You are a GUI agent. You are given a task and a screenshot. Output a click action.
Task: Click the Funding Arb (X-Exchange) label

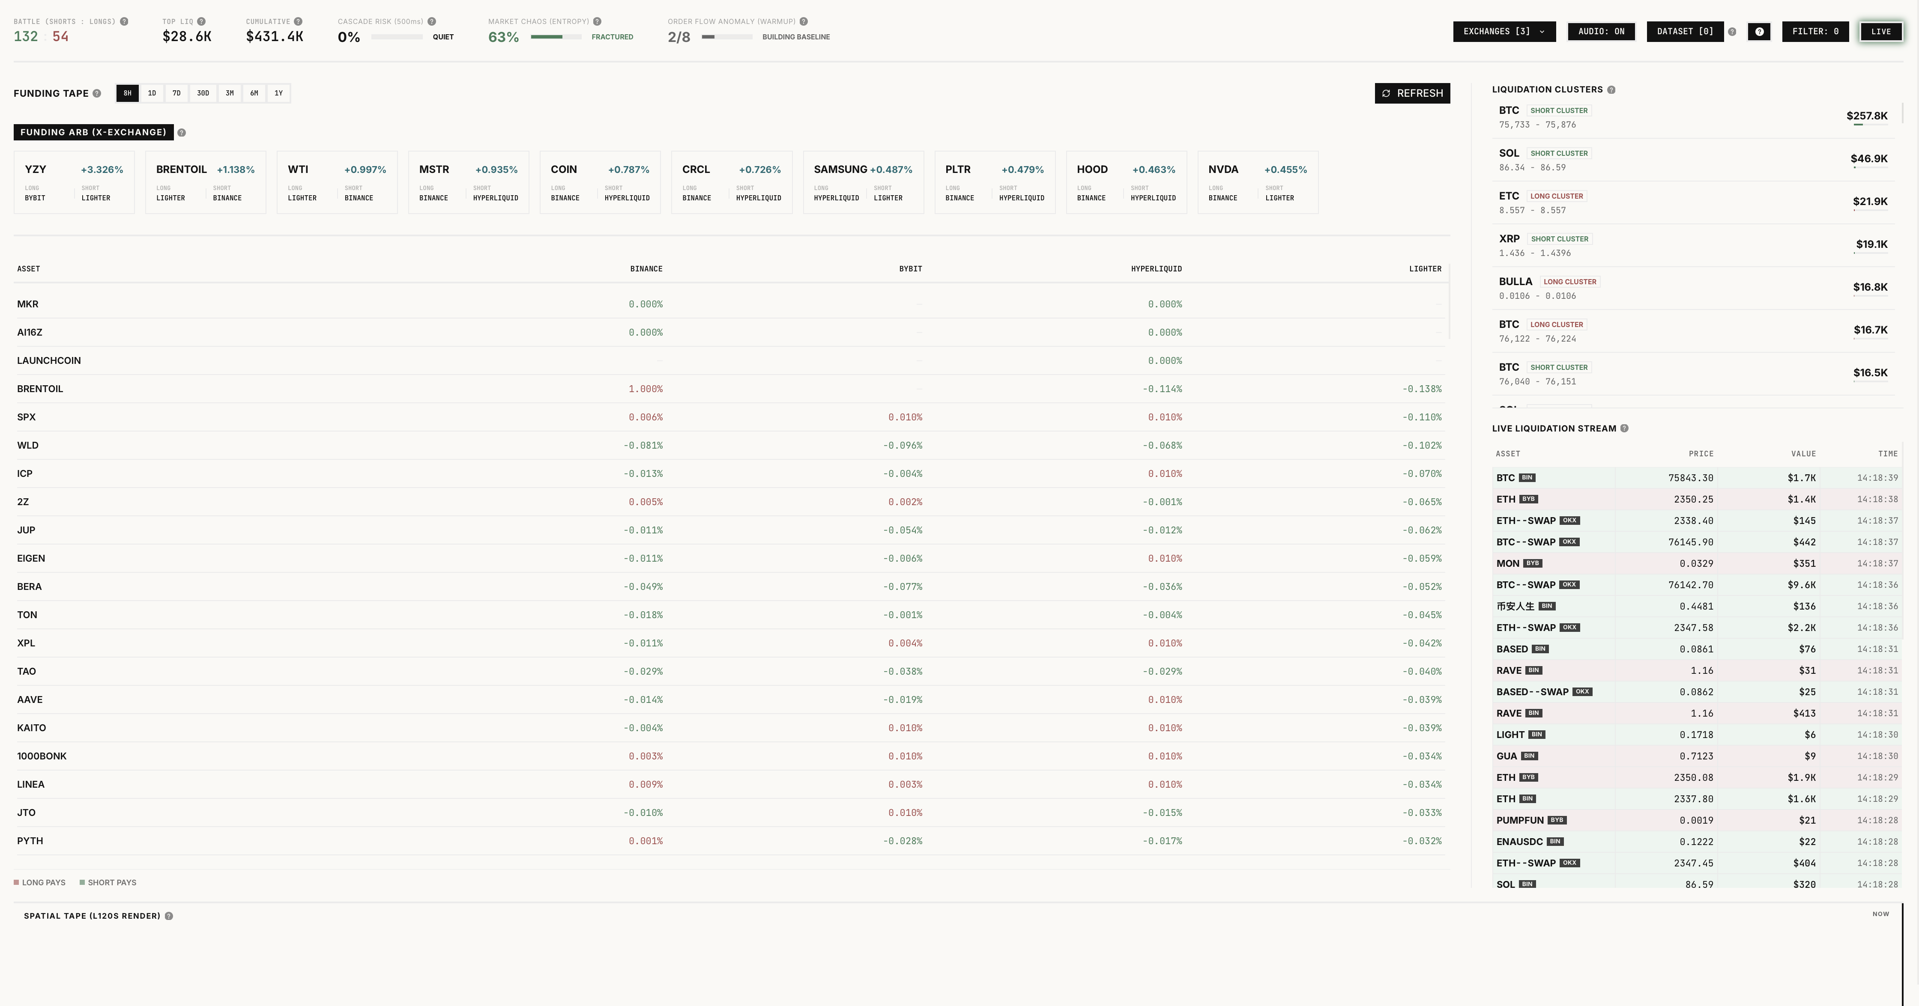[x=93, y=132]
